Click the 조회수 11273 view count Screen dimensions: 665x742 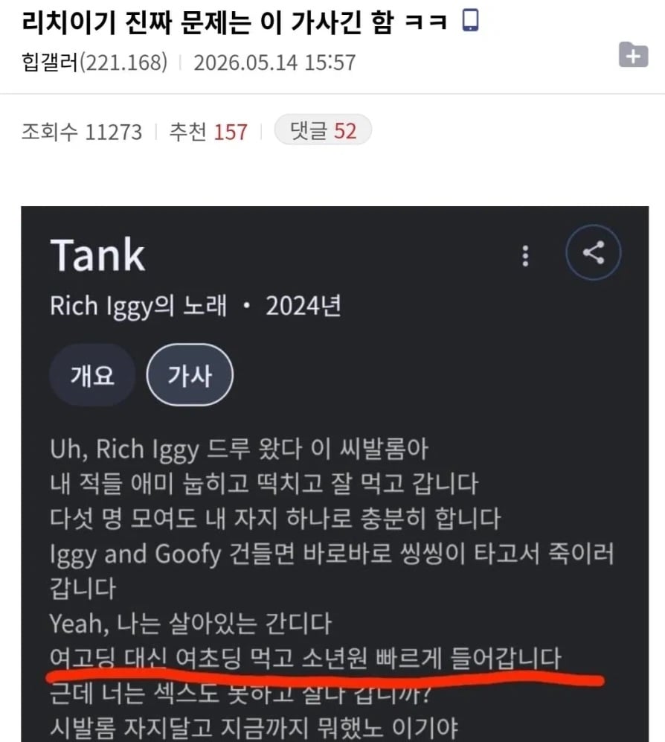[81, 131]
